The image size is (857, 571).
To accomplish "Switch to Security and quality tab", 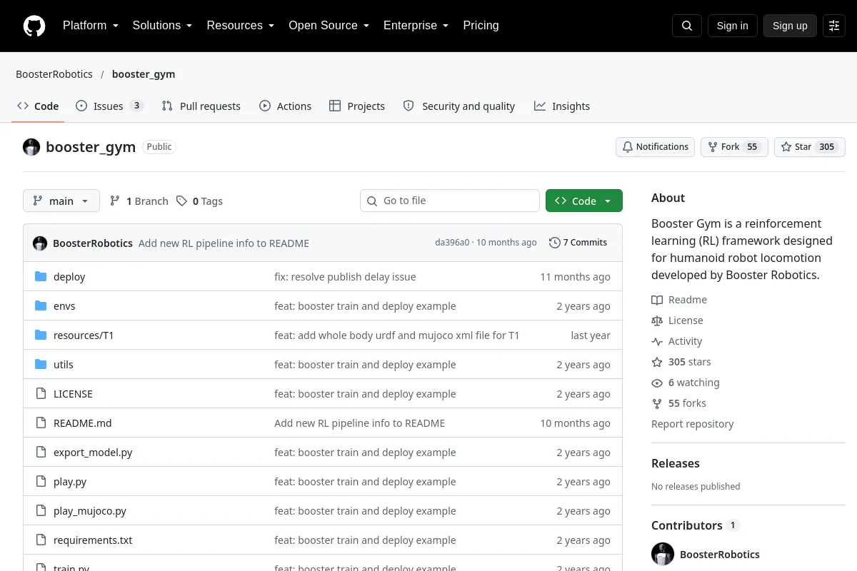I will (x=459, y=106).
